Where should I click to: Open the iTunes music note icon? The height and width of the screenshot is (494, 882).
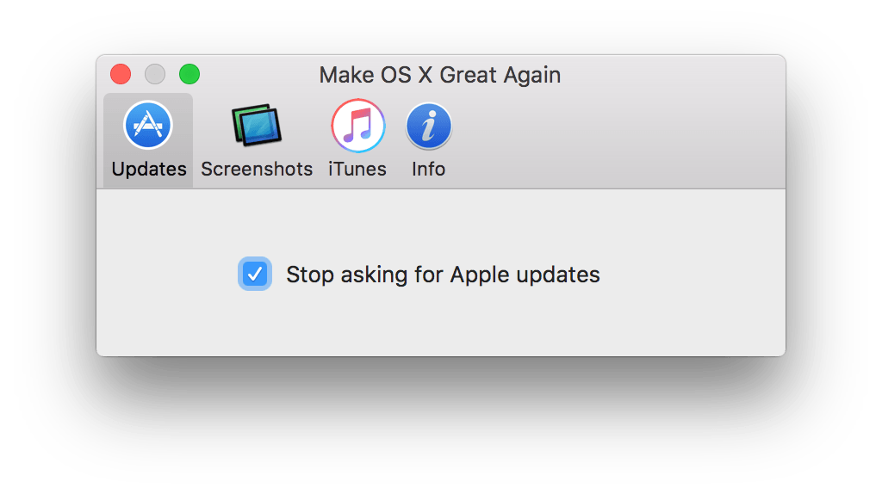[x=357, y=126]
